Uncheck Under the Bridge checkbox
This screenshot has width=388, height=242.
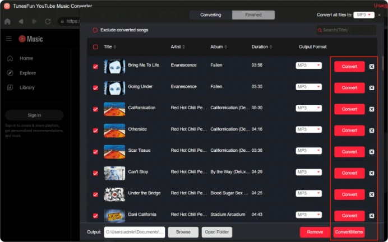(x=95, y=194)
